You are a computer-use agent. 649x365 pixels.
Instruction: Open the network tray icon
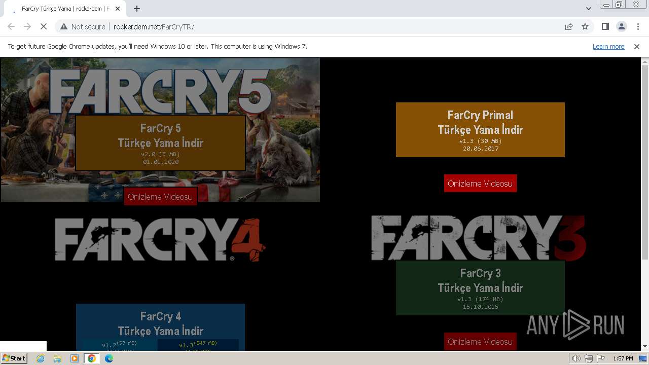click(x=589, y=358)
